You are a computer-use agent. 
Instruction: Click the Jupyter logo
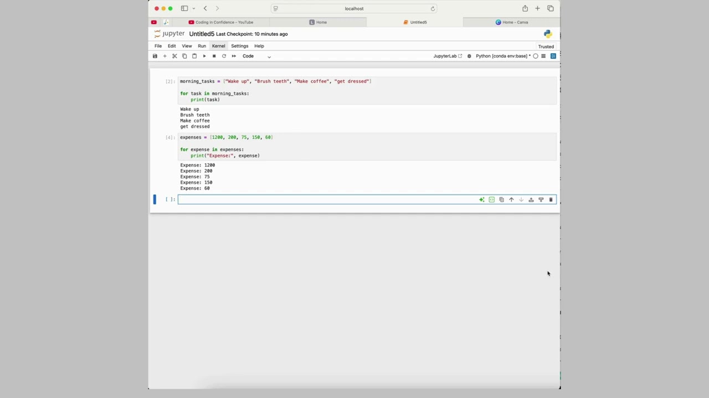tap(169, 34)
